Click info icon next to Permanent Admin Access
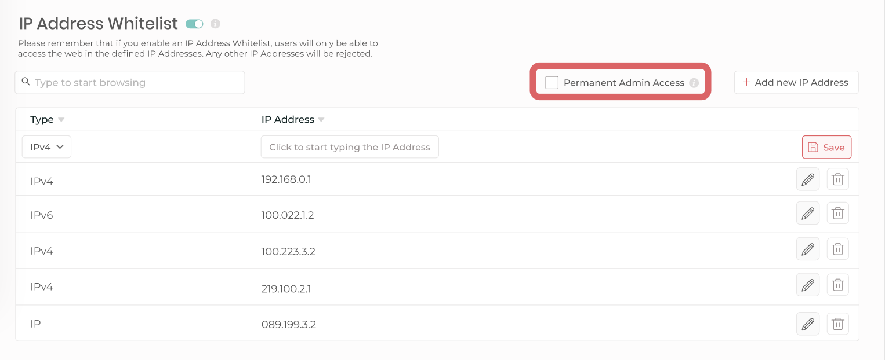Viewport: 885px width, 360px height. click(x=694, y=83)
